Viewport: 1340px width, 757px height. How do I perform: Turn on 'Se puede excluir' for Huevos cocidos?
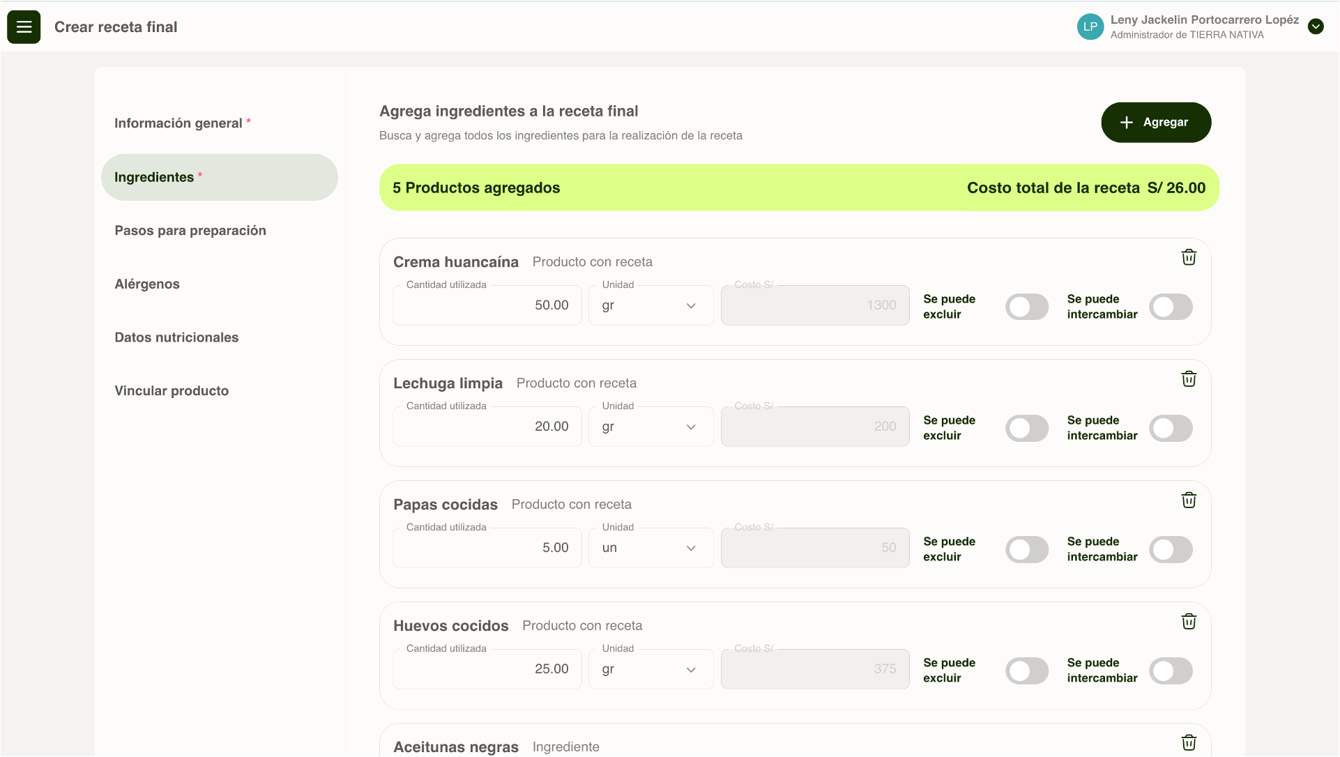[1026, 671]
